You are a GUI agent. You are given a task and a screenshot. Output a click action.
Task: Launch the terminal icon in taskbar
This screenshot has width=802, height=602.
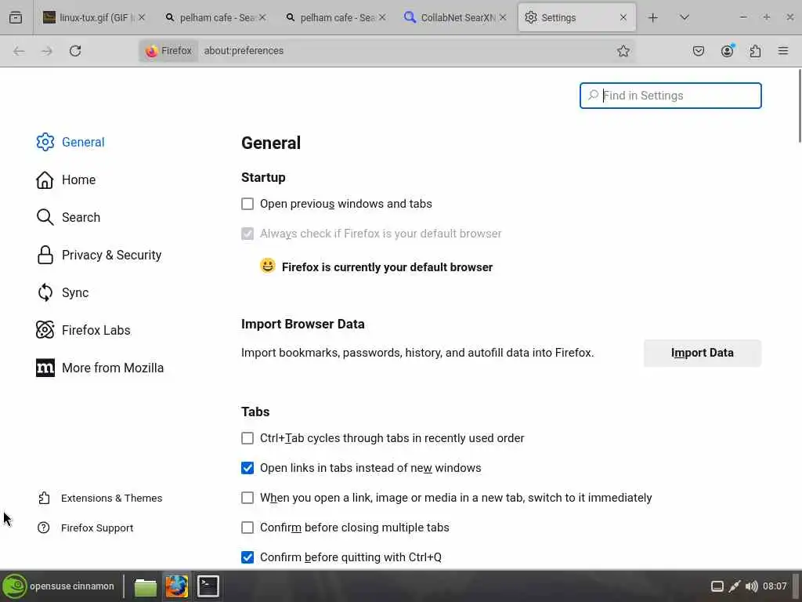point(208,586)
